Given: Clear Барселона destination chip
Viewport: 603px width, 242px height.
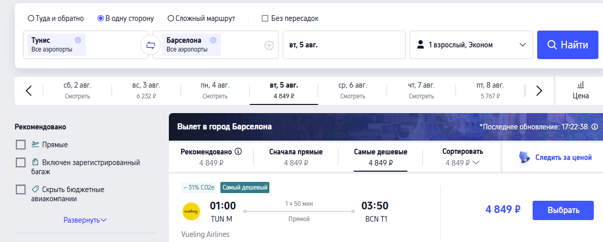Looking at the screenshot, I should [213, 40].
